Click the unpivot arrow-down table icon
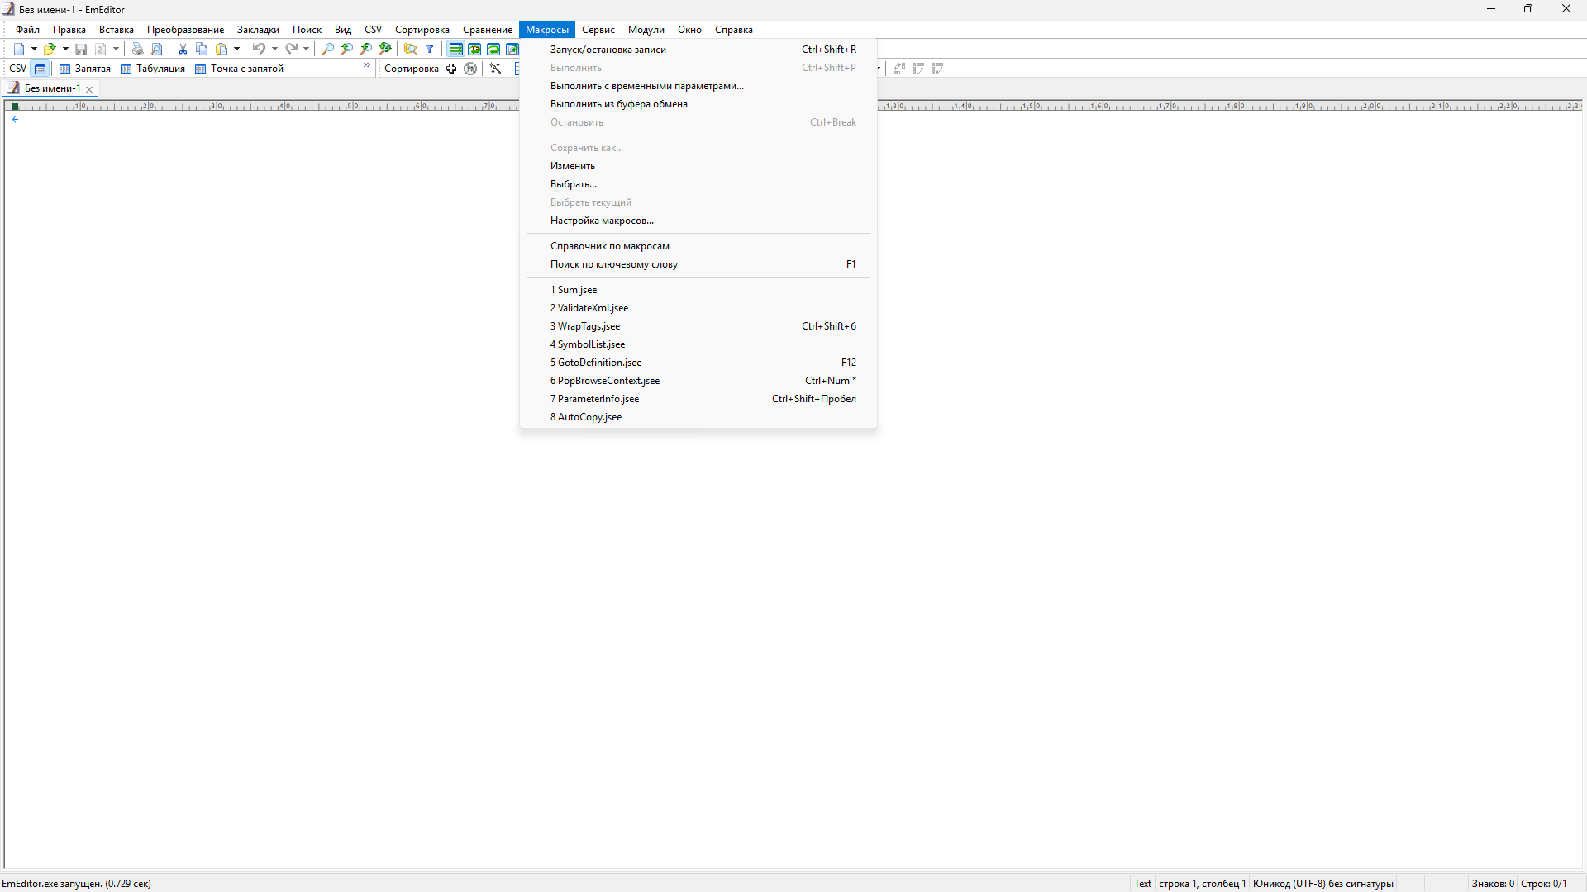 937,69
